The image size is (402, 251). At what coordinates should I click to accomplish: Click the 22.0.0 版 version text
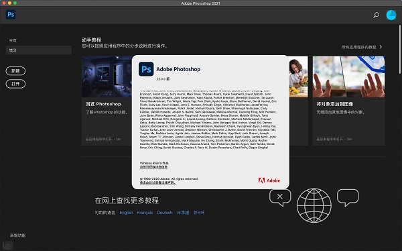[x=163, y=79]
